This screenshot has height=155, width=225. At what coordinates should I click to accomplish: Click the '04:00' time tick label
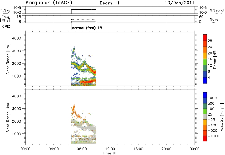[x=54, y=149]
